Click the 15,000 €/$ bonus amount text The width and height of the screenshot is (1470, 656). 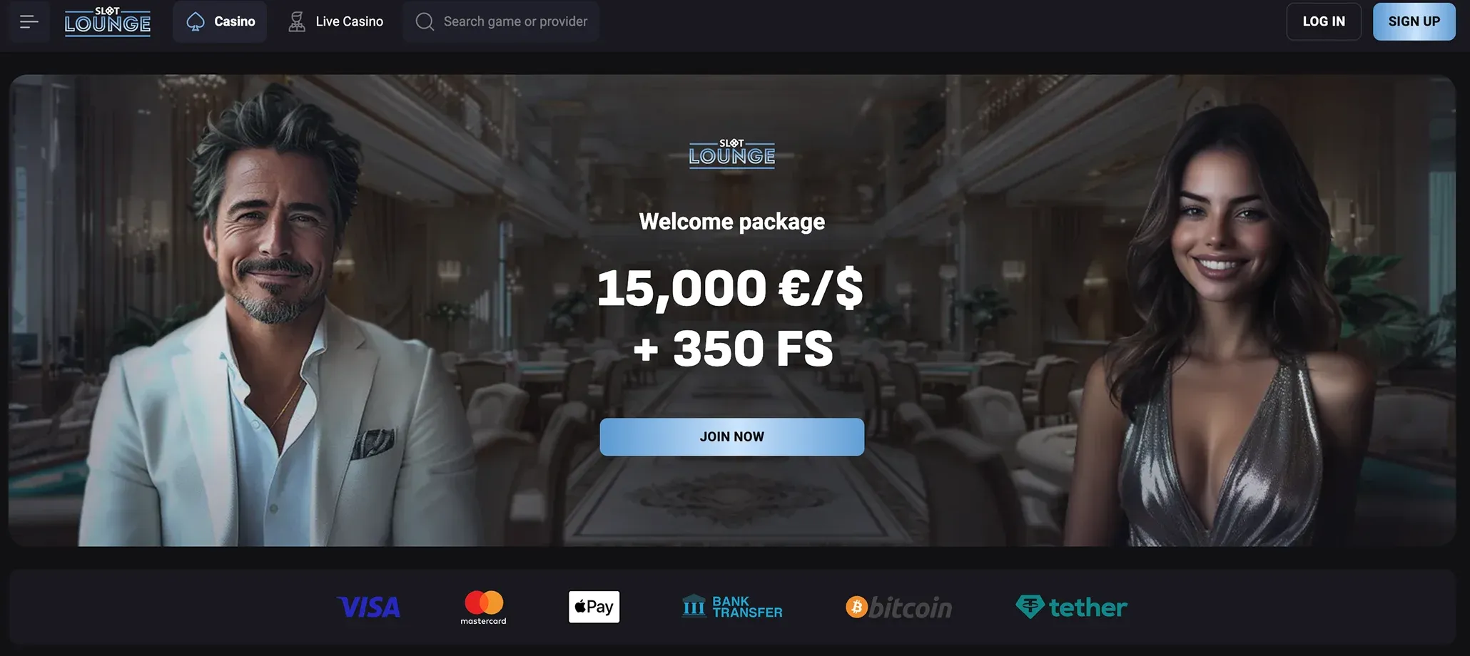click(730, 288)
